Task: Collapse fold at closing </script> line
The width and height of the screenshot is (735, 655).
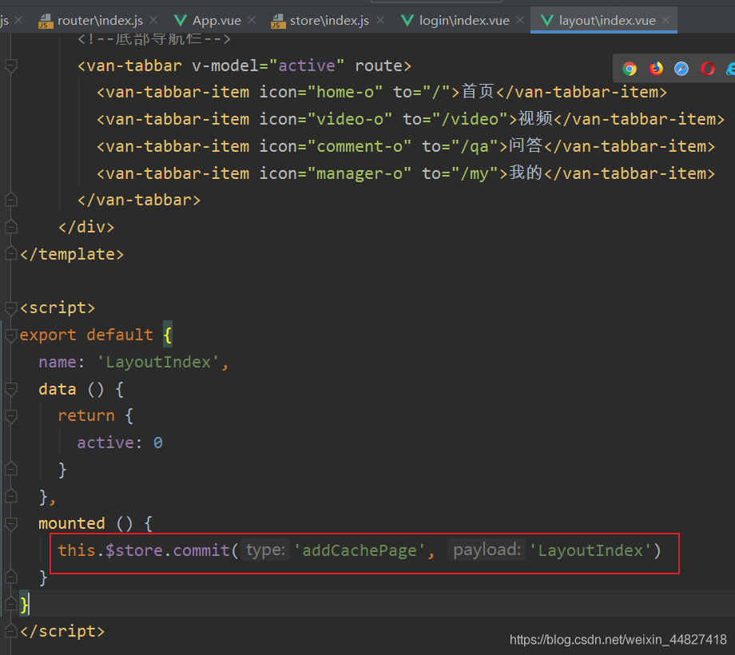Action: coord(10,631)
